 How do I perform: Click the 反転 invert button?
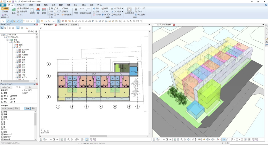[17, 108]
